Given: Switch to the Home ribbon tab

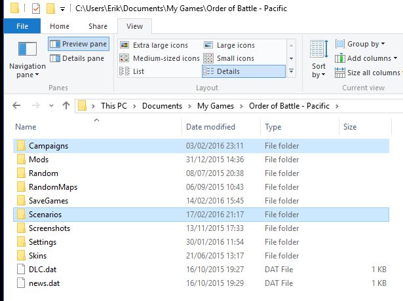Looking at the screenshot, I should pyautogui.click(x=60, y=26).
